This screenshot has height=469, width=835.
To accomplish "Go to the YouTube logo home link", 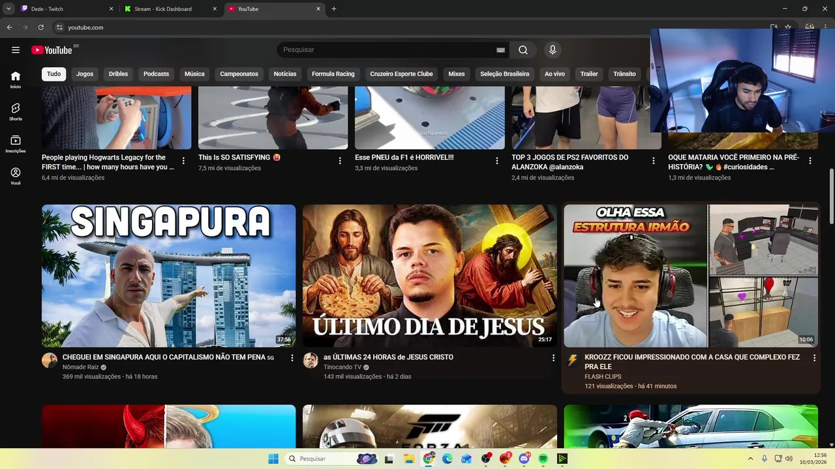I will (x=52, y=50).
